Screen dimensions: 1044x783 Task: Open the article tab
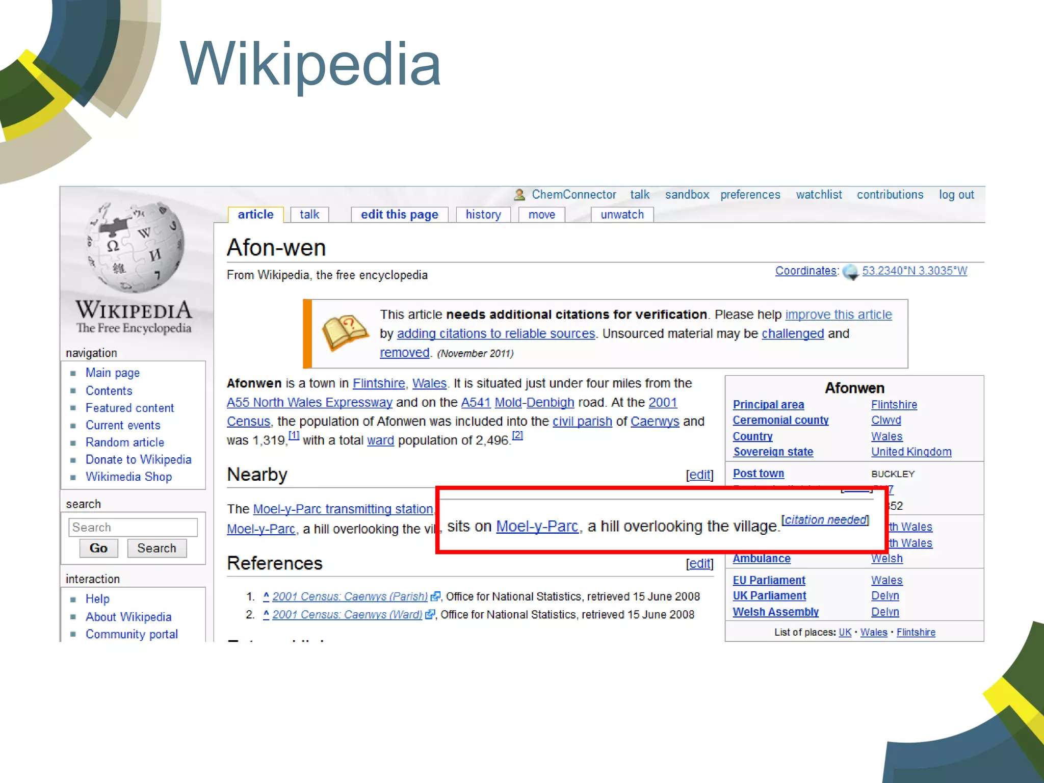pos(255,215)
